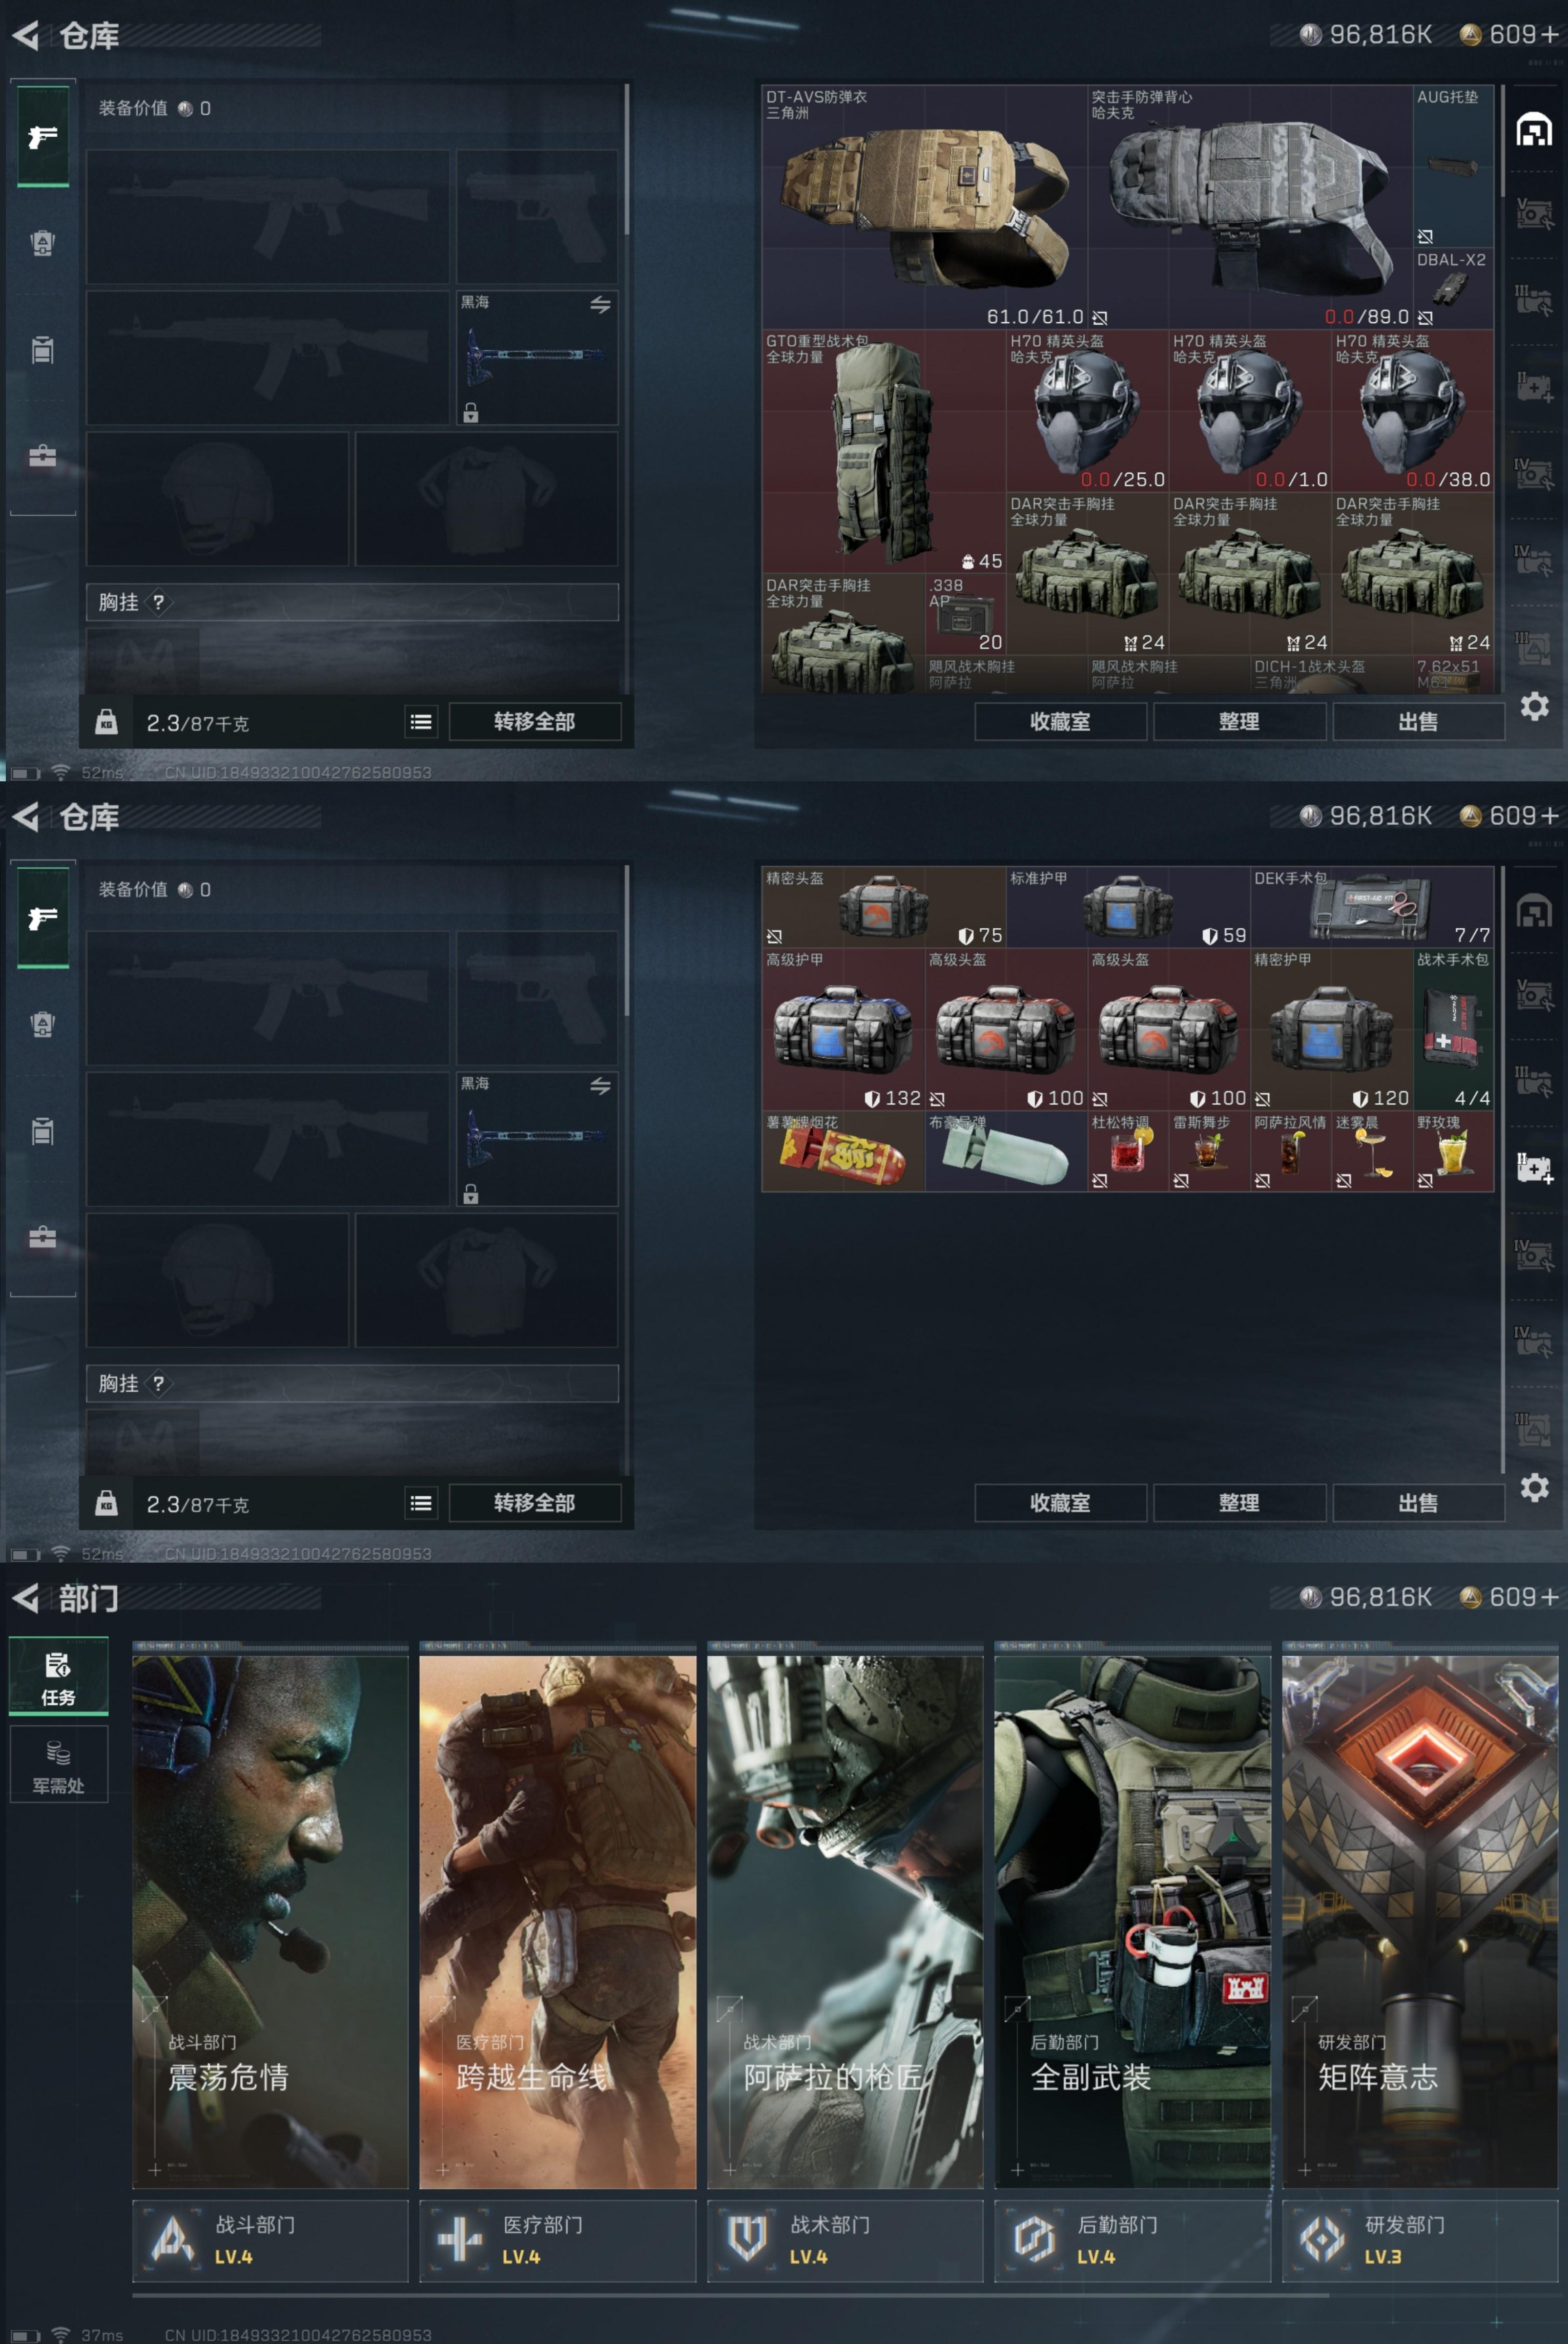The height and width of the screenshot is (2344, 1568).
Task: Click 整理 below the DT-AVS防弹衣 inventory
Action: (1239, 721)
